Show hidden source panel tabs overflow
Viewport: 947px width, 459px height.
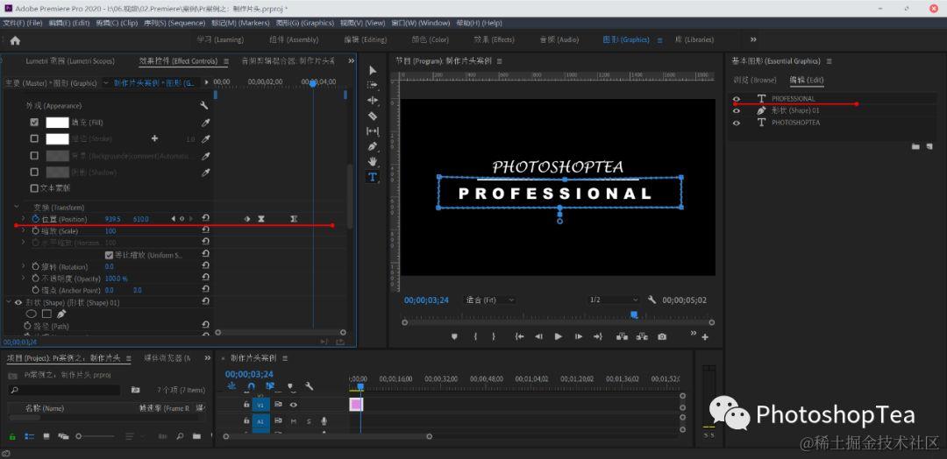pyautogui.click(x=351, y=61)
